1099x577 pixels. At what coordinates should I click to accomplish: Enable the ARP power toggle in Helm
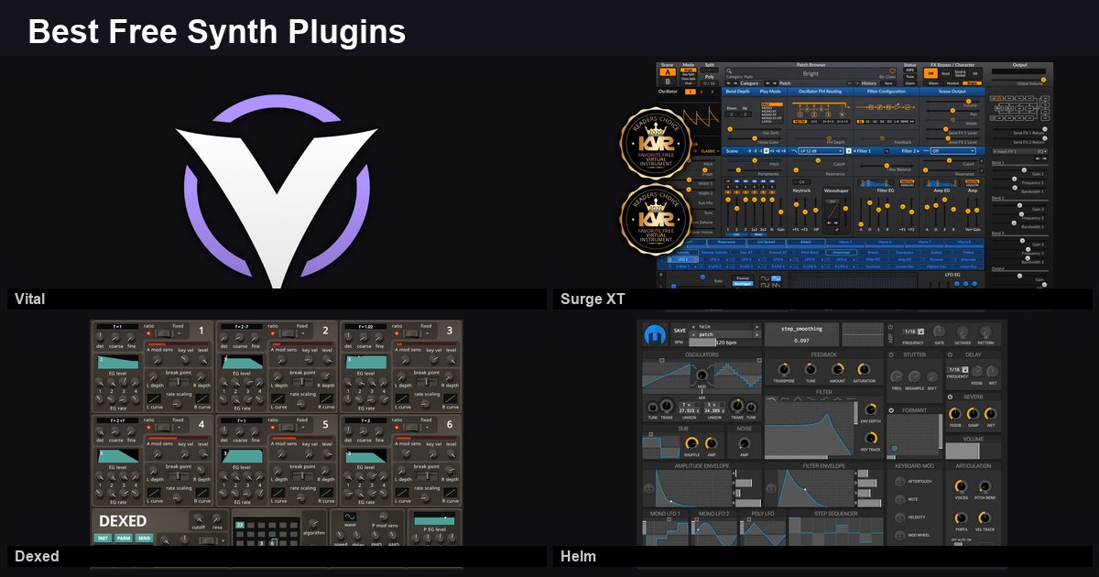pos(890,327)
